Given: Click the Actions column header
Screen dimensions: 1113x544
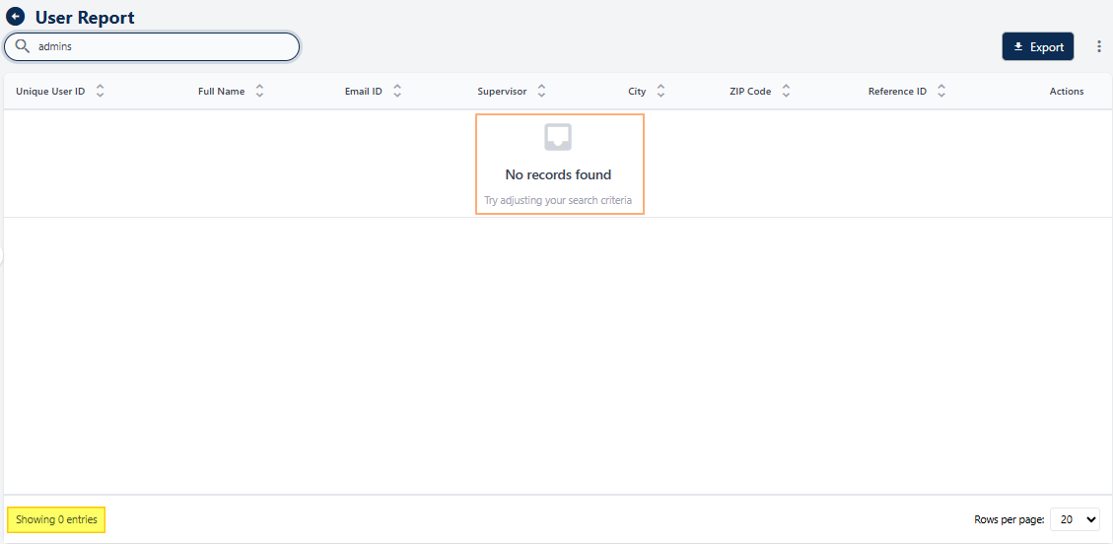Looking at the screenshot, I should [1066, 92].
